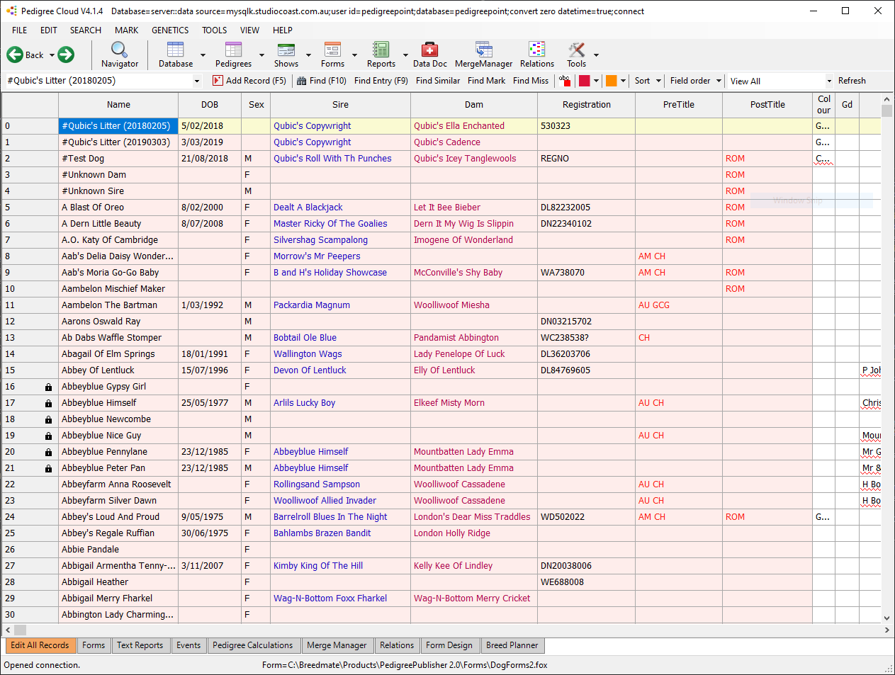
Task: Click the red color swatch
Action: (584, 81)
